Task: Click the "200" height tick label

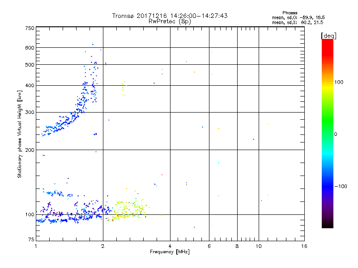Action: pyautogui.click(x=30, y=150)
